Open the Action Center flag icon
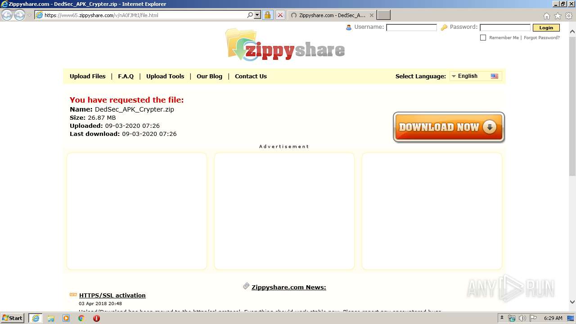The image size is (576, 324). pos(532,318)
